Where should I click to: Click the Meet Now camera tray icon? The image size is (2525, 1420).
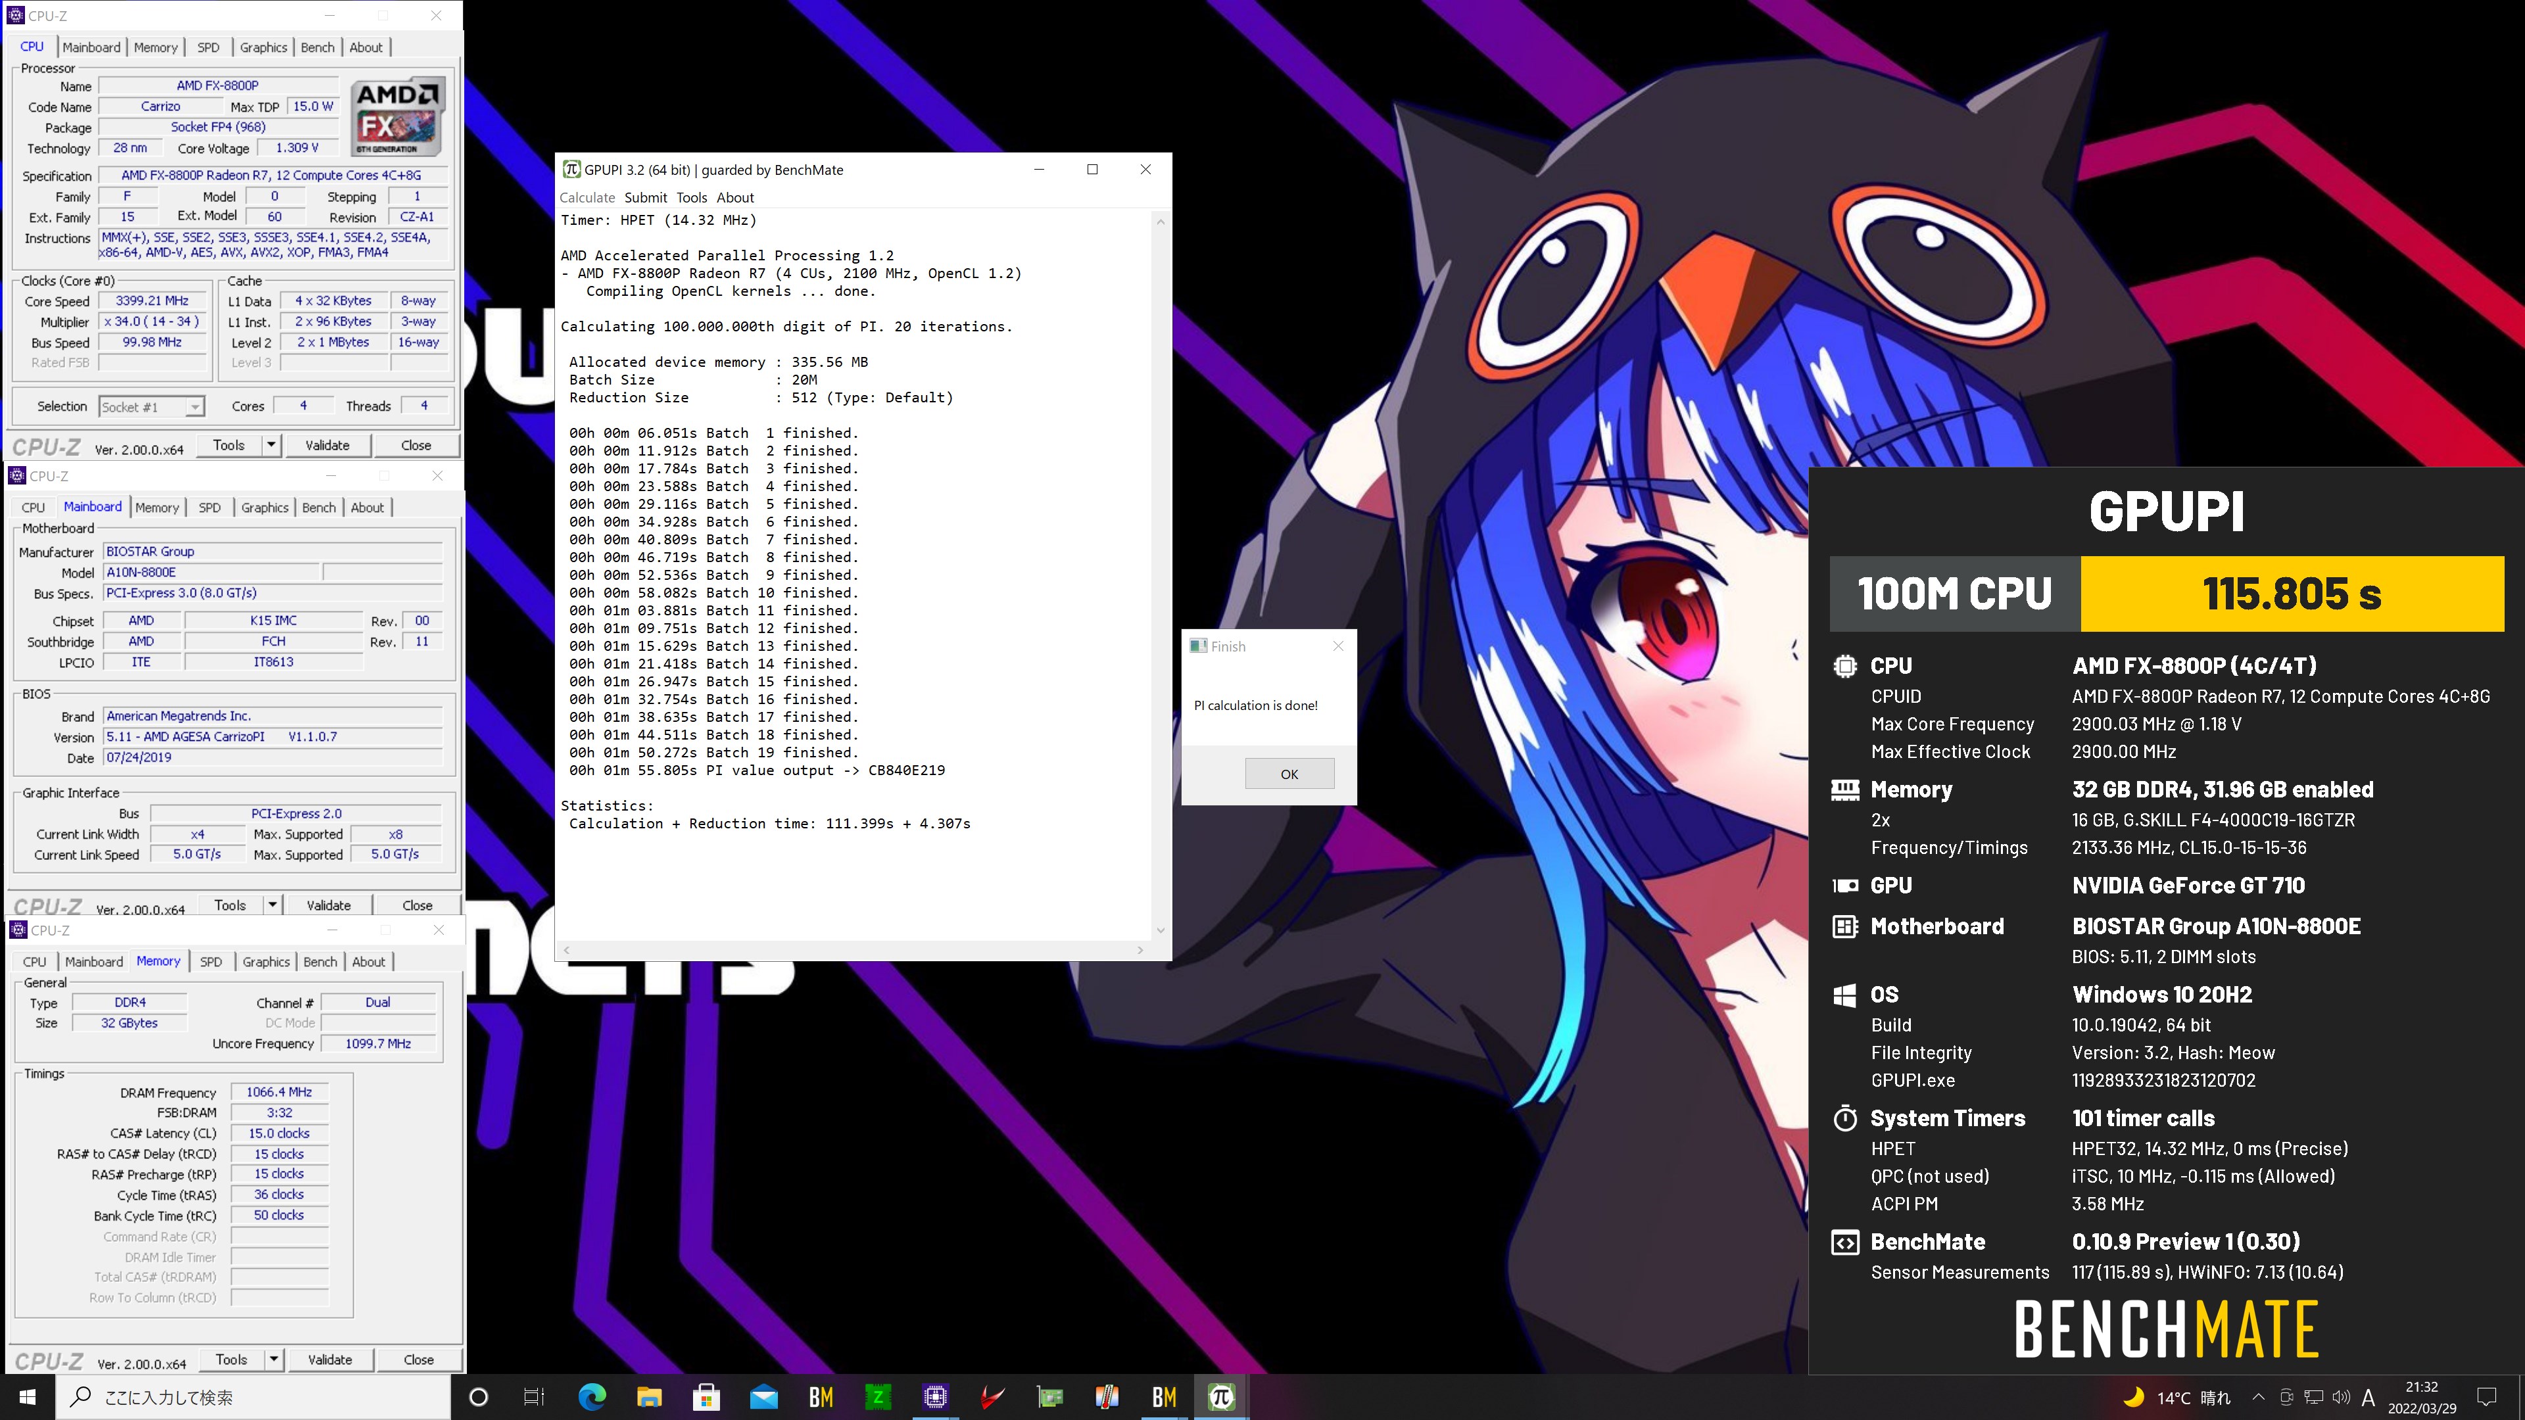click(x=2286, y=1398)
